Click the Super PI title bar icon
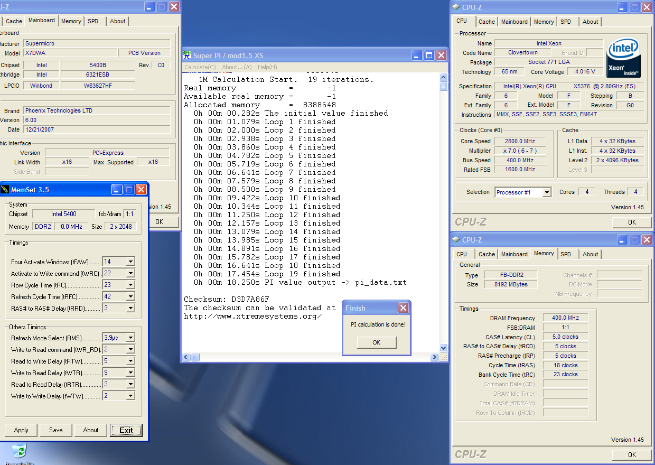 click(x=186, y=55)
